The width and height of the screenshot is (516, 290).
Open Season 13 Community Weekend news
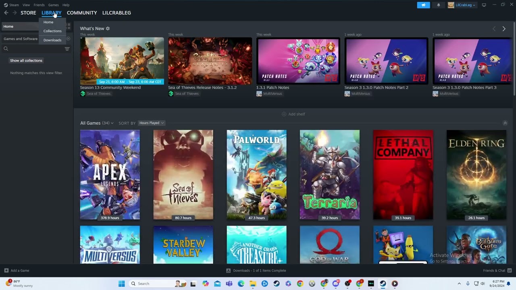click(122, 60)
